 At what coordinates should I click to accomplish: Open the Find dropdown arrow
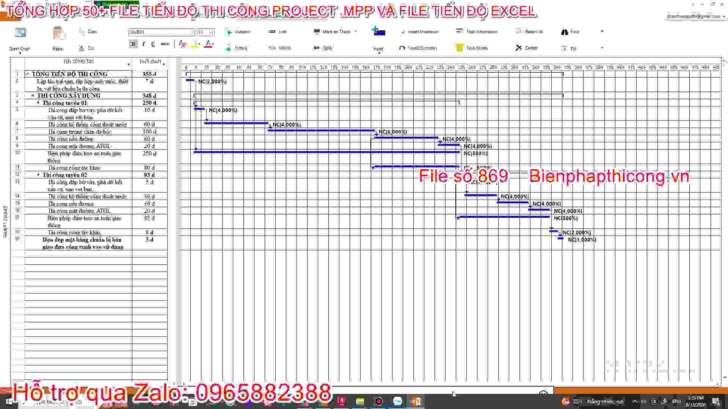(x=602, y=32)
